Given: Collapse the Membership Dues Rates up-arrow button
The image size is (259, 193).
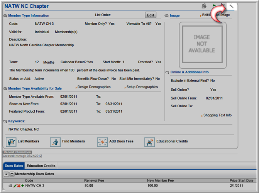Looking at the screenshot, I should [x=6, y=174].
